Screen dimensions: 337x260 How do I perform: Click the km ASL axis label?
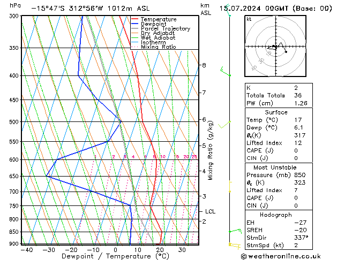[x=206, y=9]
